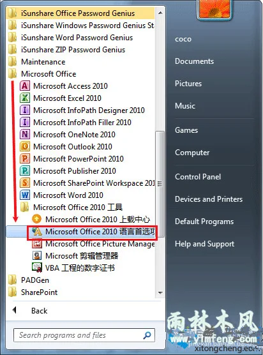This screenshot has height=355, width=263.
Task: Select Microsoft PowerPoint 2010 label
Action: [x=79, y=159]
